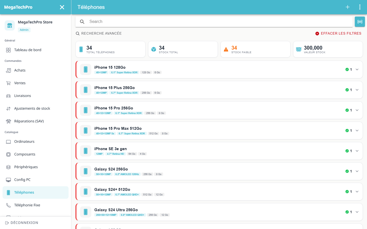367x229 pixels.
Task: Open Ajustements de stock
Action: [35, 108]
